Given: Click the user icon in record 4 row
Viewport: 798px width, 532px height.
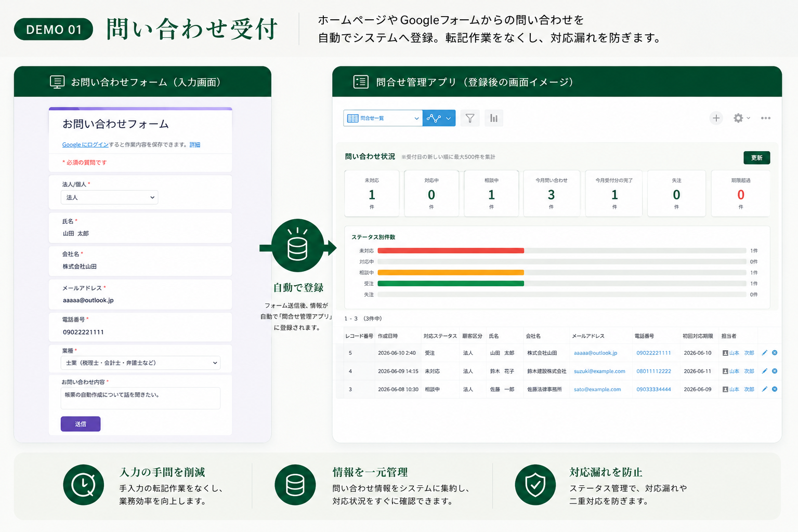Looking at the screenshot, I should coord(725,371).
